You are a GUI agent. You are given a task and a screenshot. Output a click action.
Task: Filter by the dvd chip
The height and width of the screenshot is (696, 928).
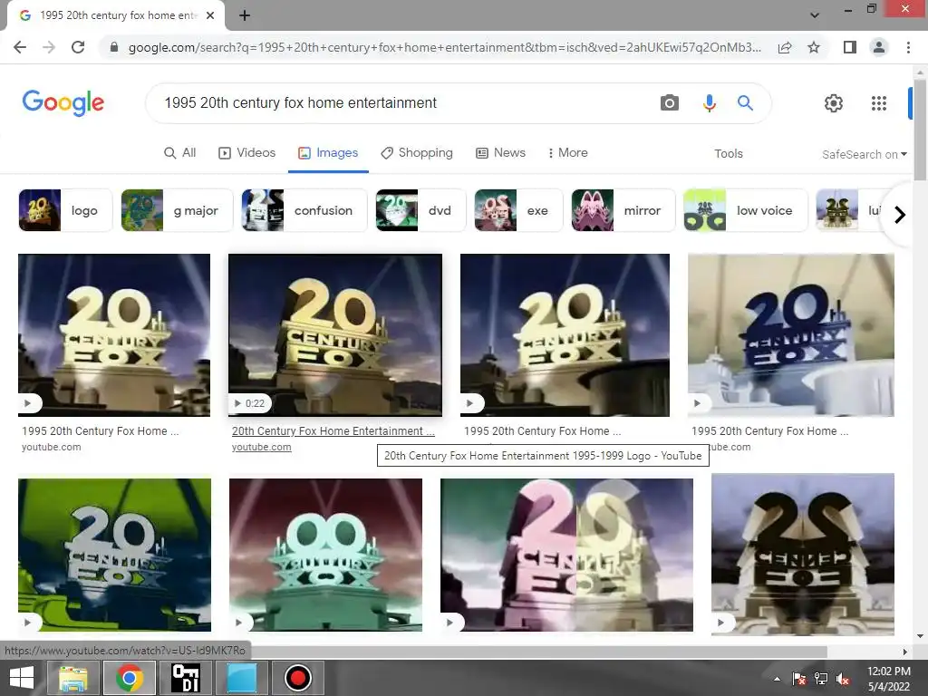point(420,210)
